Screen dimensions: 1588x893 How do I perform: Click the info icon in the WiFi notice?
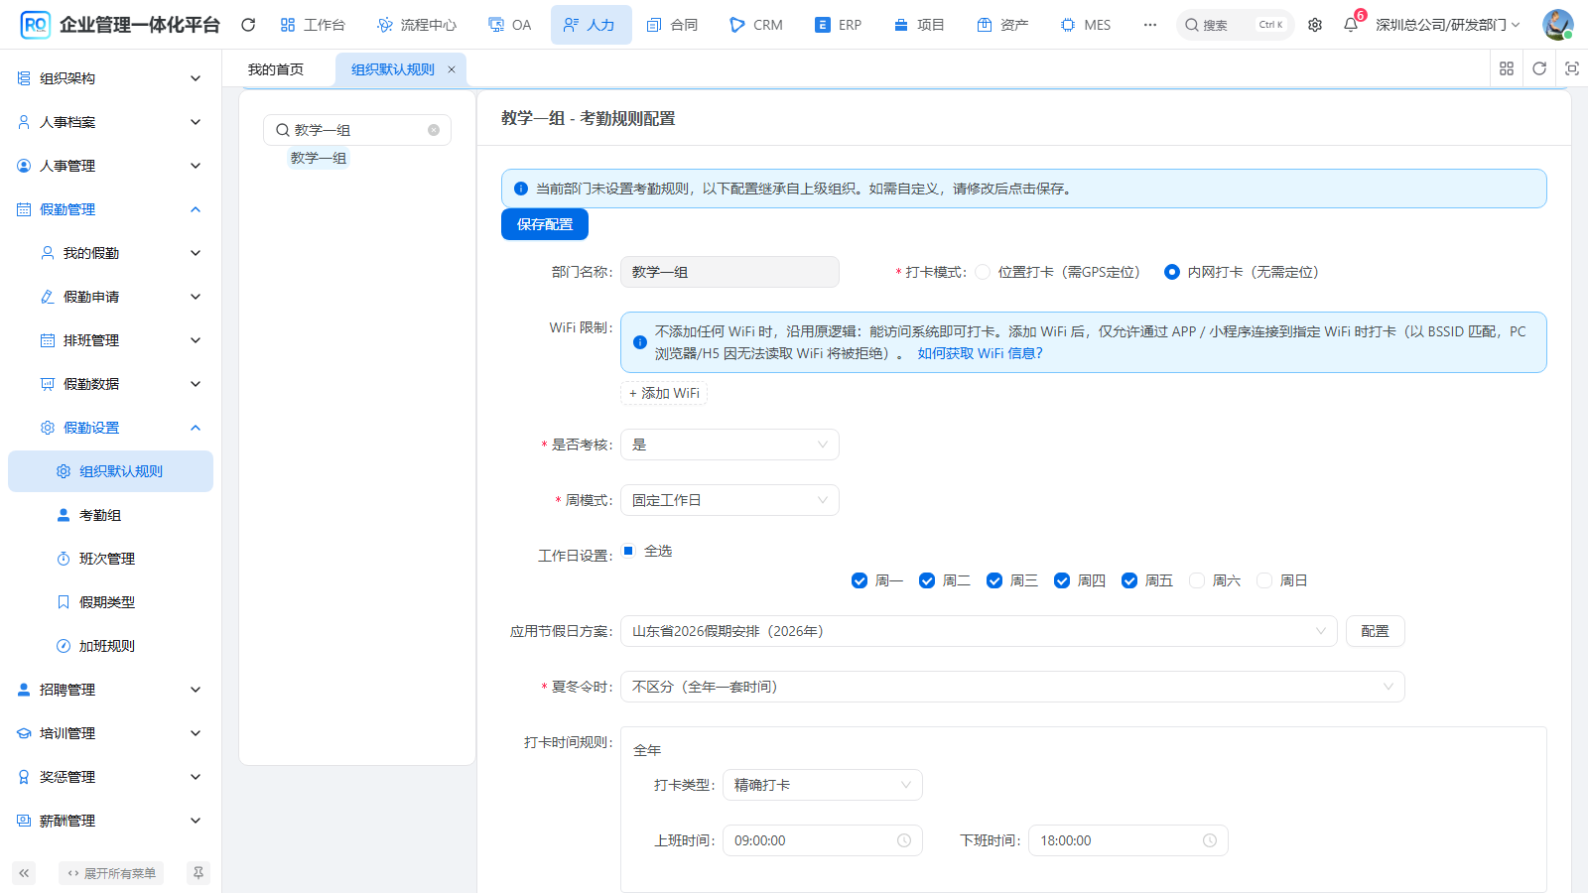[x=640, y=342]
